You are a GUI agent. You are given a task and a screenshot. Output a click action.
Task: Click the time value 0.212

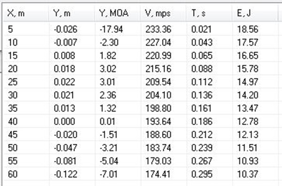click(x=202, y=134)
